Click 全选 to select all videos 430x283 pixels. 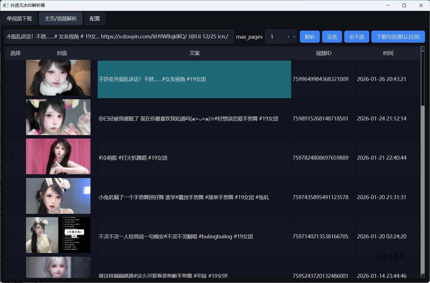tap(332, 37)
